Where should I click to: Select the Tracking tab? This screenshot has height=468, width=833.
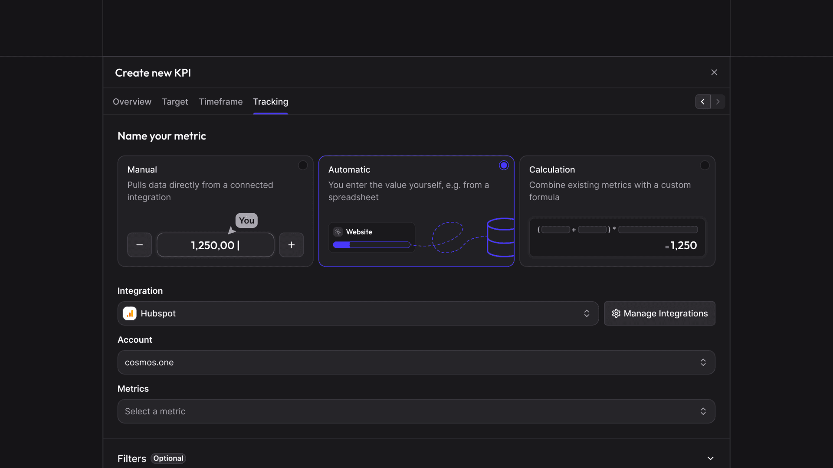point(270,102)
